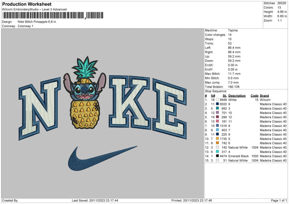Image resolution: width=289 pixels, height=204 pixels.
Task: Select the orange swatch beside stitch count 742
Action: tap(218, 143)
